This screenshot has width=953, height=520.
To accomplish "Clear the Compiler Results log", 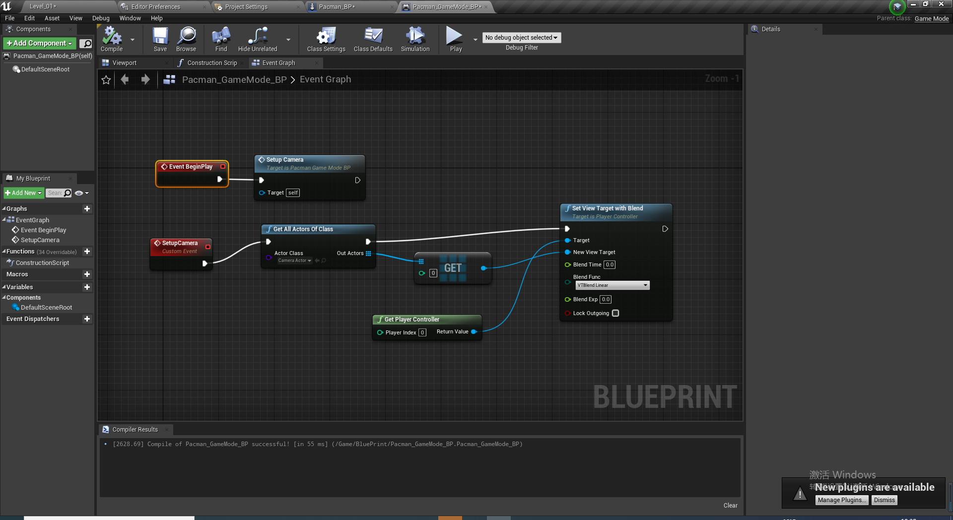I will [730, 505].
